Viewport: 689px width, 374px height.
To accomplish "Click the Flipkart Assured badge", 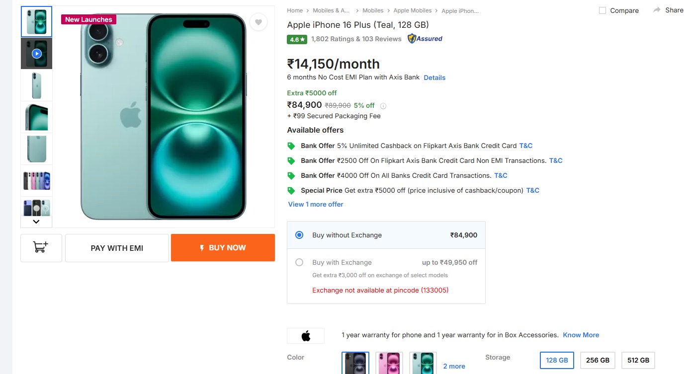I will pos(425,39).
